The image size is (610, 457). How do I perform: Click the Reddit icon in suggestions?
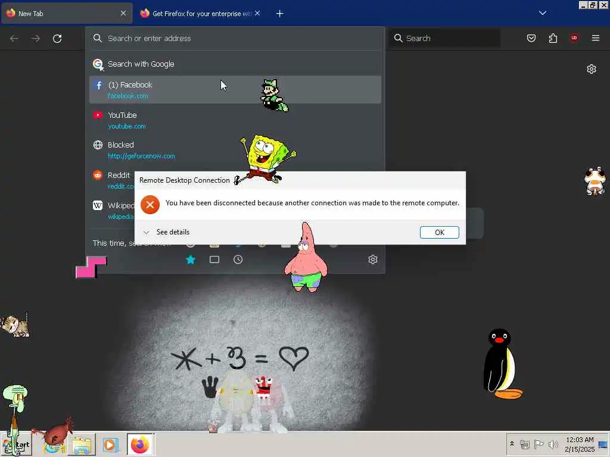98,176
